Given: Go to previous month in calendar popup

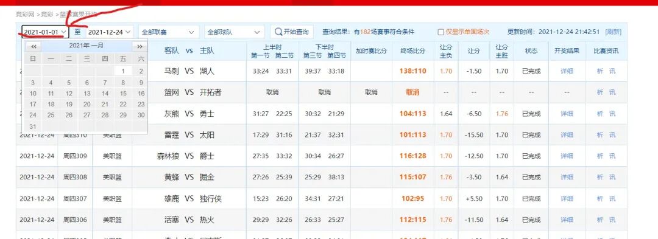Looking at the screenshot, I should (34, 46).
